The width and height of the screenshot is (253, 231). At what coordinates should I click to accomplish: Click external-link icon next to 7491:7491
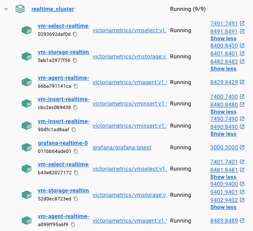242,23
